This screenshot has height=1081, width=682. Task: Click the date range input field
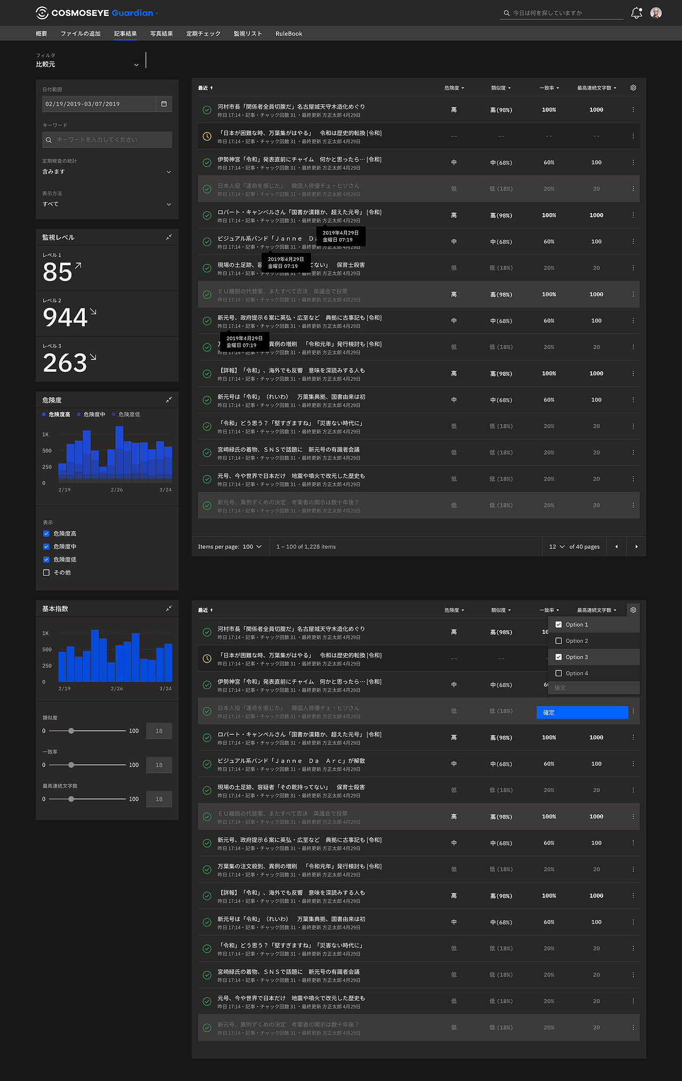99,104
